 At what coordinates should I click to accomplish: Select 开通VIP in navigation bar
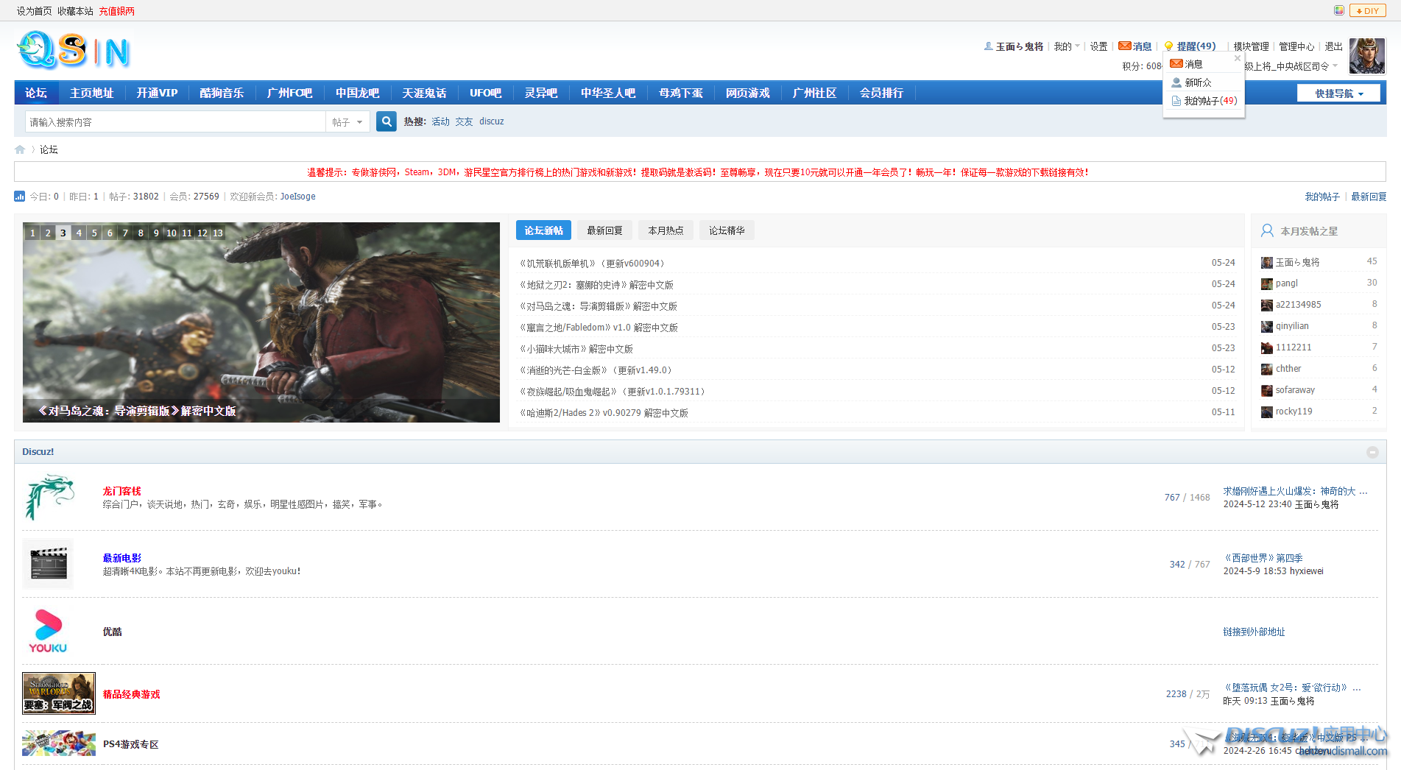(x=157, y=93)
